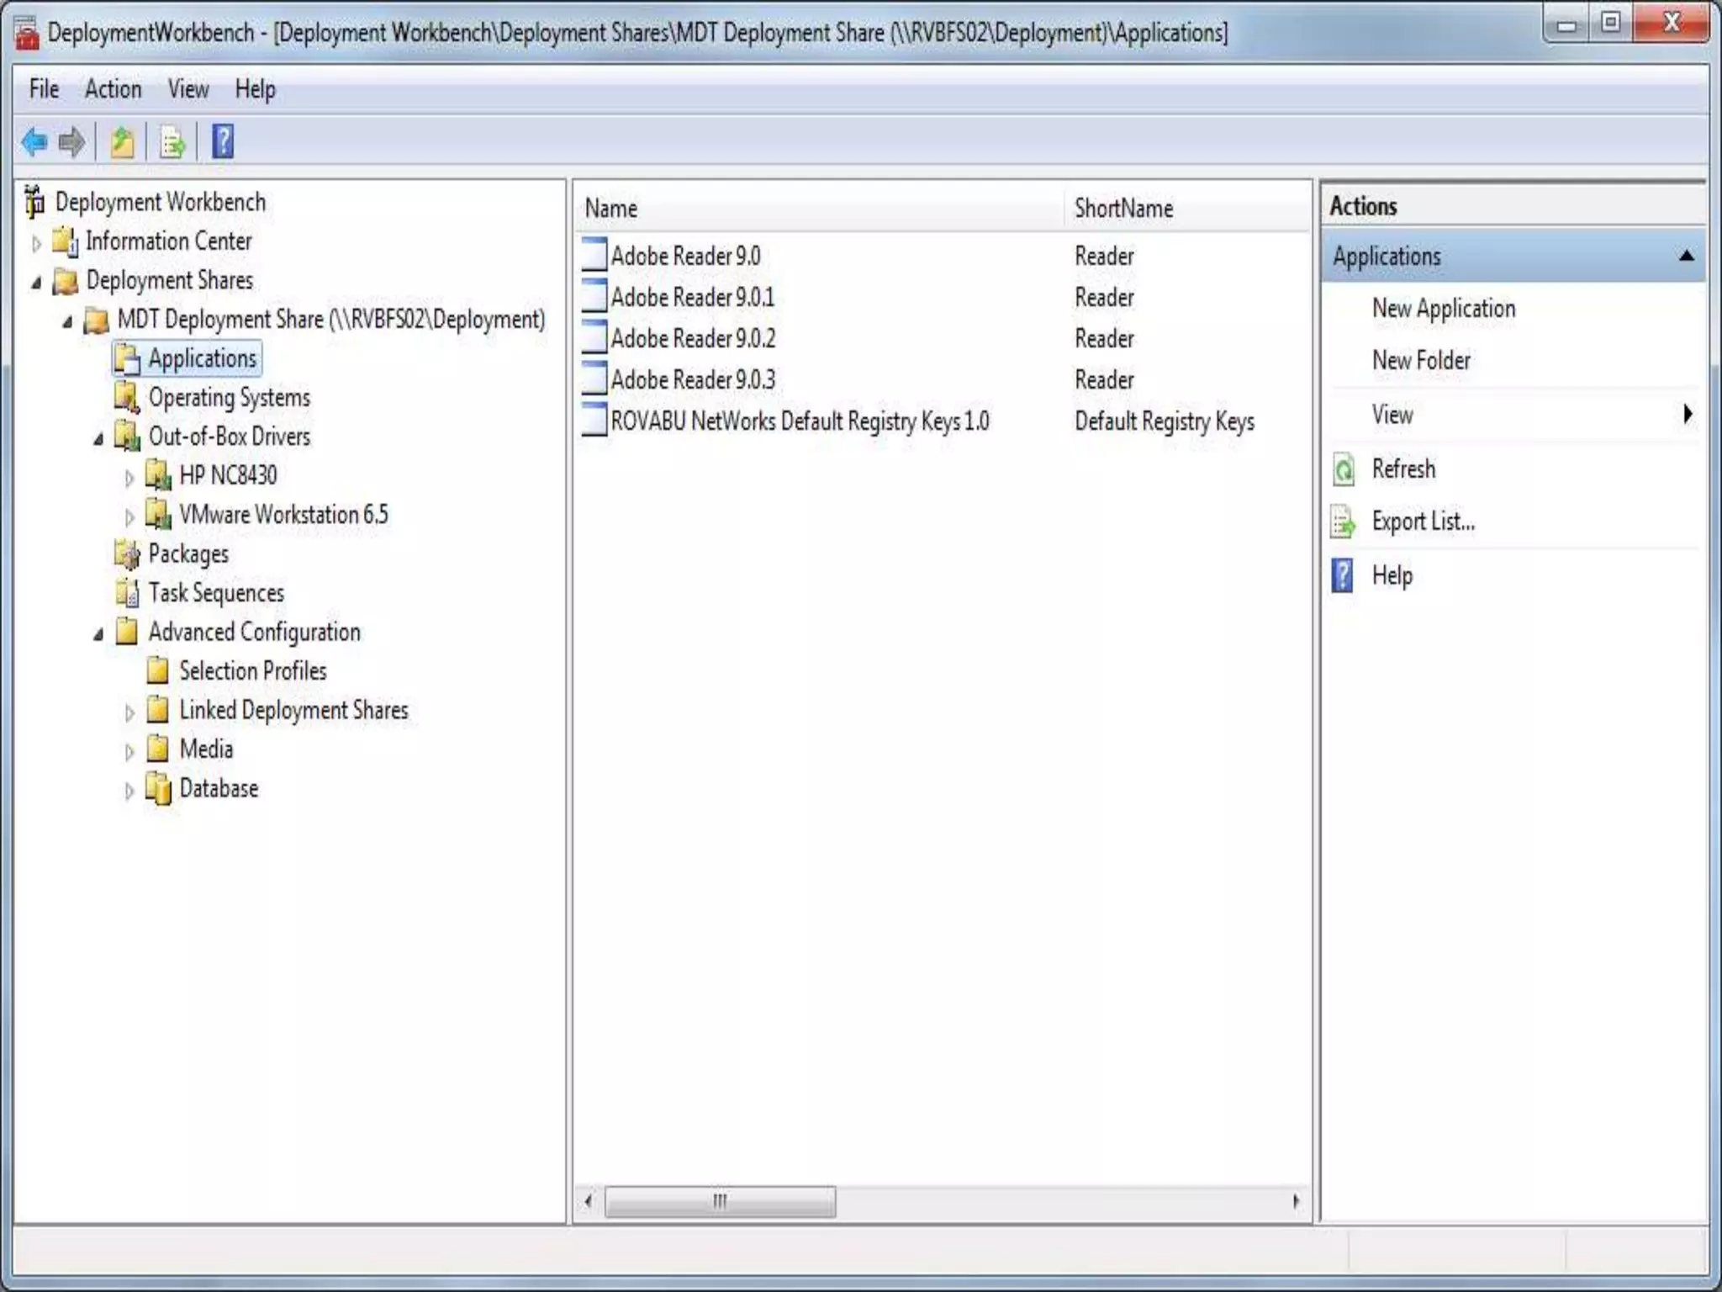Image resolution: width=1722 pixels, height=1292 pixels.
Task: Click the Database folder icon
Action: (x=158, y=789)
